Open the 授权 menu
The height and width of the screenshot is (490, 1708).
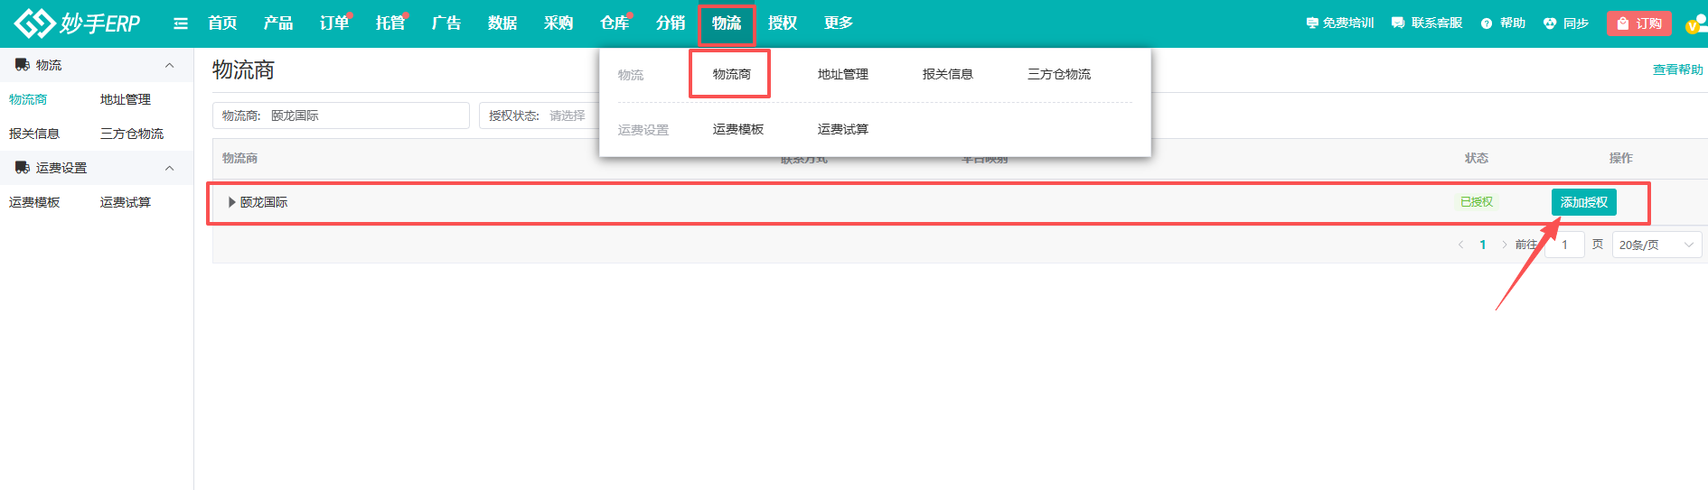pos(783,23)
